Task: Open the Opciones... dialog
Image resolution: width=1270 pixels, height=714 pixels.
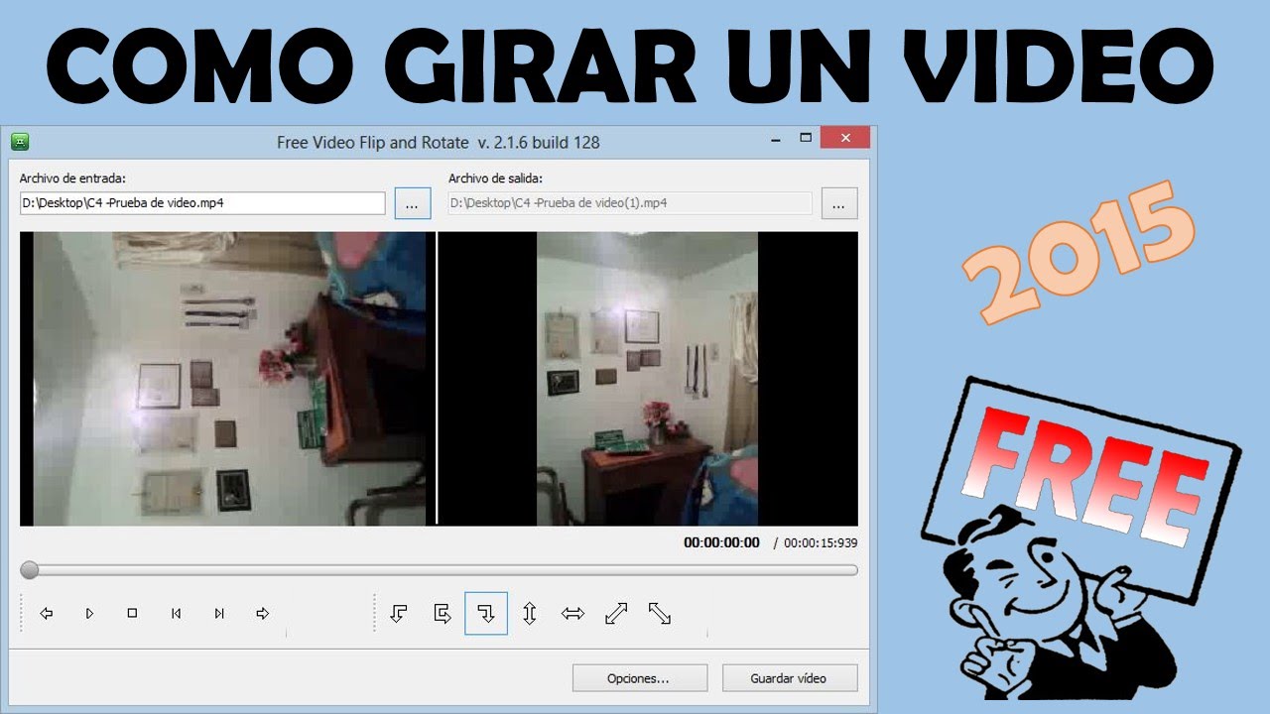Action: coord(640,678)
